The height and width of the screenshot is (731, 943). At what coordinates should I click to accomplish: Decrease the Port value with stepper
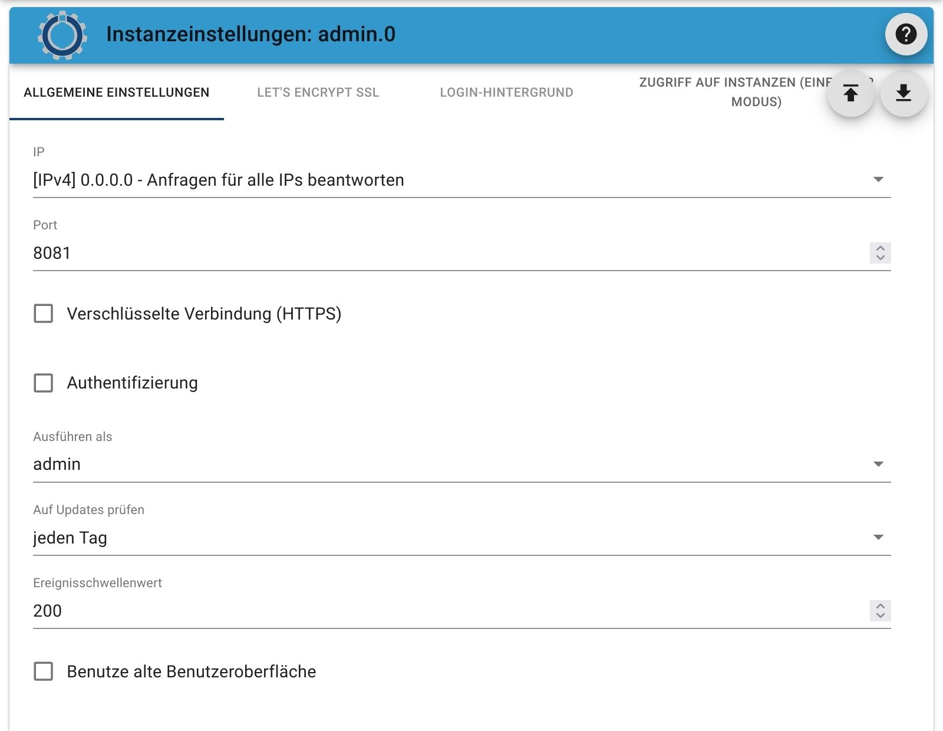pos(881,258)
